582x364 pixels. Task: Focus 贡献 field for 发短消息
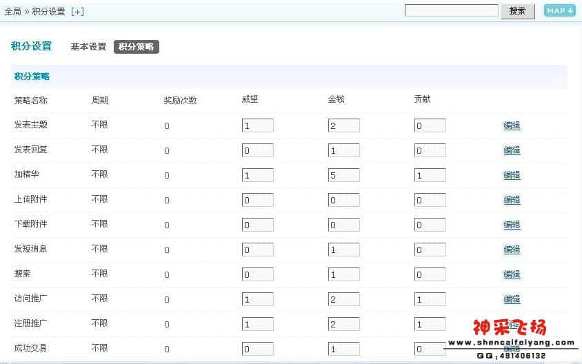(x=430, y=250)
